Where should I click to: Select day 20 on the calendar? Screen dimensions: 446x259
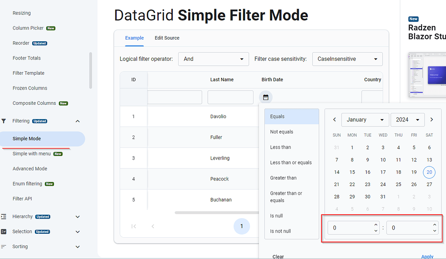tap(429, 172)
